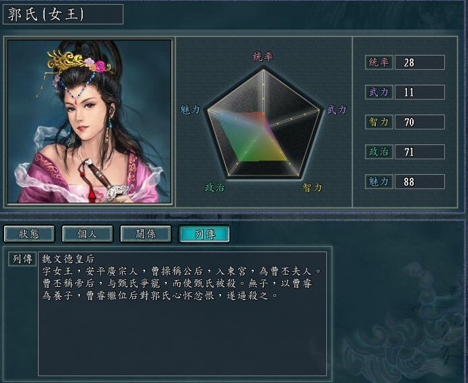Screen dimensions: 468x383
Task: Click the 魅力 stat label button
Action: click(378, 182)
